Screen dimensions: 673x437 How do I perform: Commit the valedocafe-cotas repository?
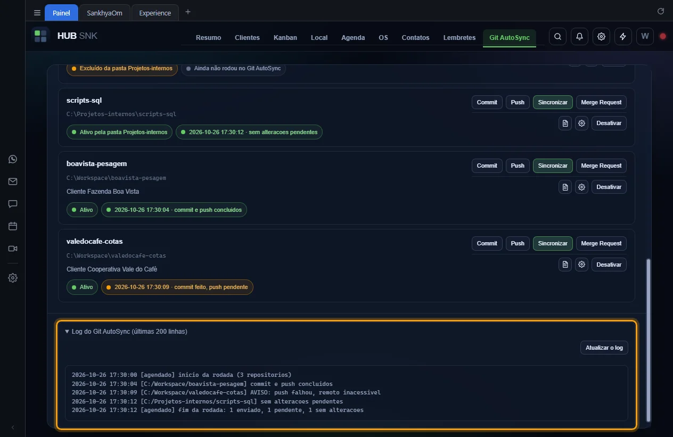tap(487, 243)
